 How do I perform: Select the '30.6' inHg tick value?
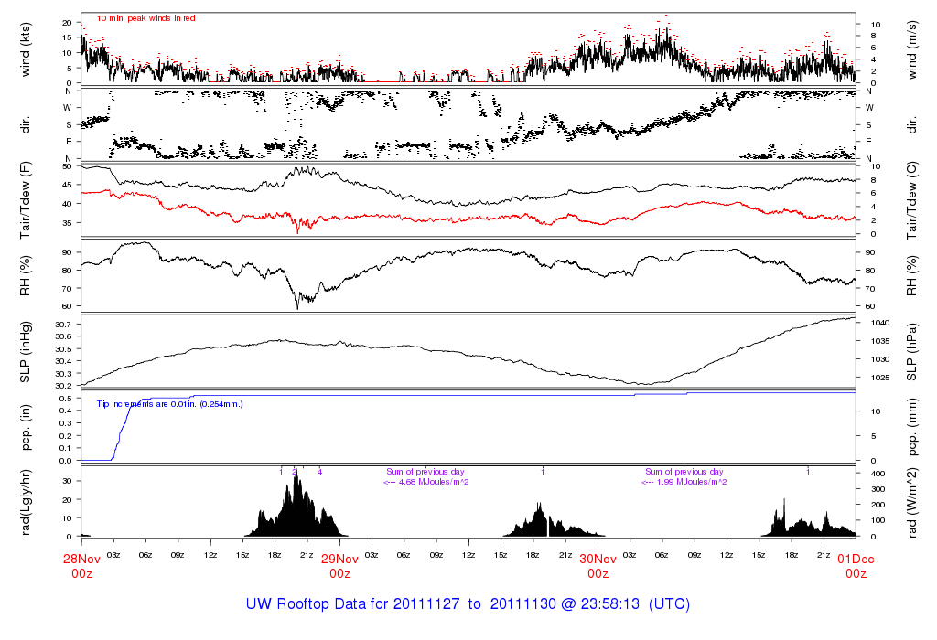click(x=63, y=336)
